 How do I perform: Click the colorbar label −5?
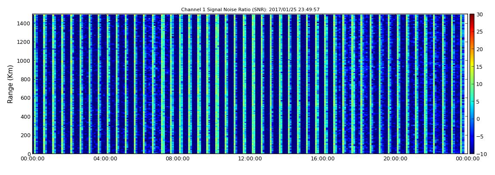(480, 137)
